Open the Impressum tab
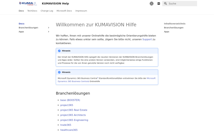The width and height of the screenshot is (214, 133). click(x=81, y=11)
